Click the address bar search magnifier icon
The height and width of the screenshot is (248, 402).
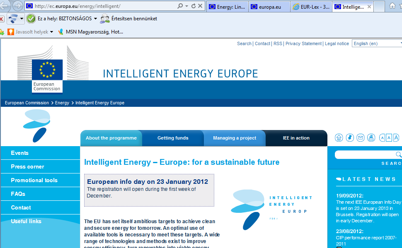(180, 6)
